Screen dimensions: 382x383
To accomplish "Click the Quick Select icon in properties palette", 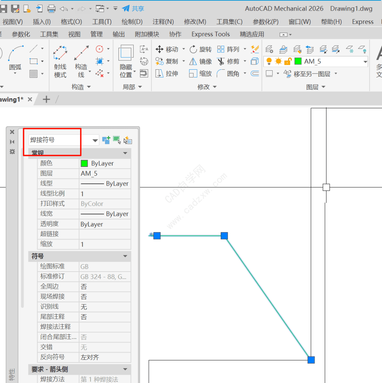I will pos(128,140).
